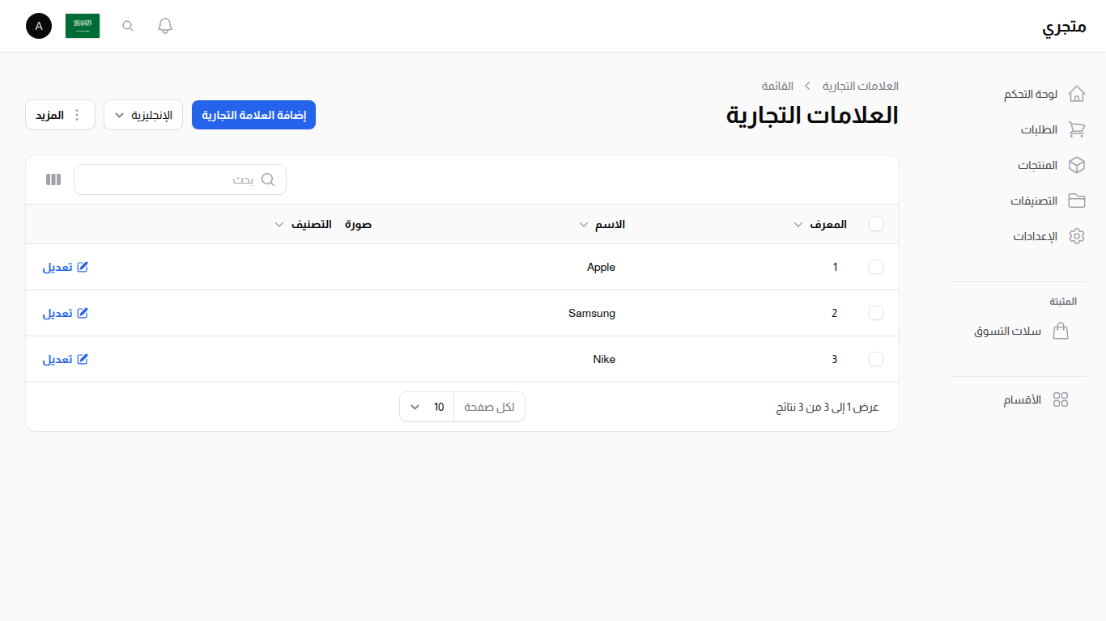This screenshot has height=621, width=1106.
Task: Click the Add Brand (إضافة العلامة التجارية) button
Action: point(253,115)
